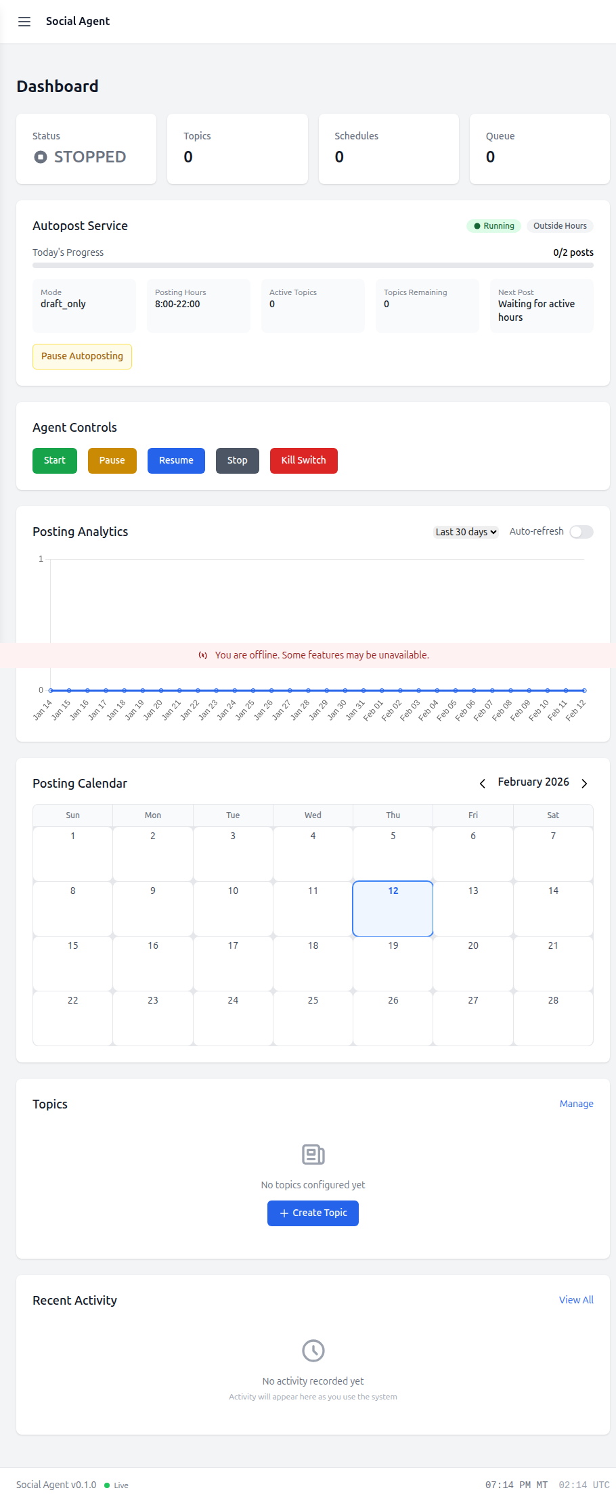Enable the Auto-refresh toggle
Image resolution: width=616 pixels, height=1503 pixels.
(x=581, y=532)
